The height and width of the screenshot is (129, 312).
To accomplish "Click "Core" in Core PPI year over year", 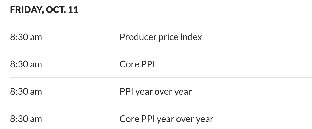I will point(129,119).
